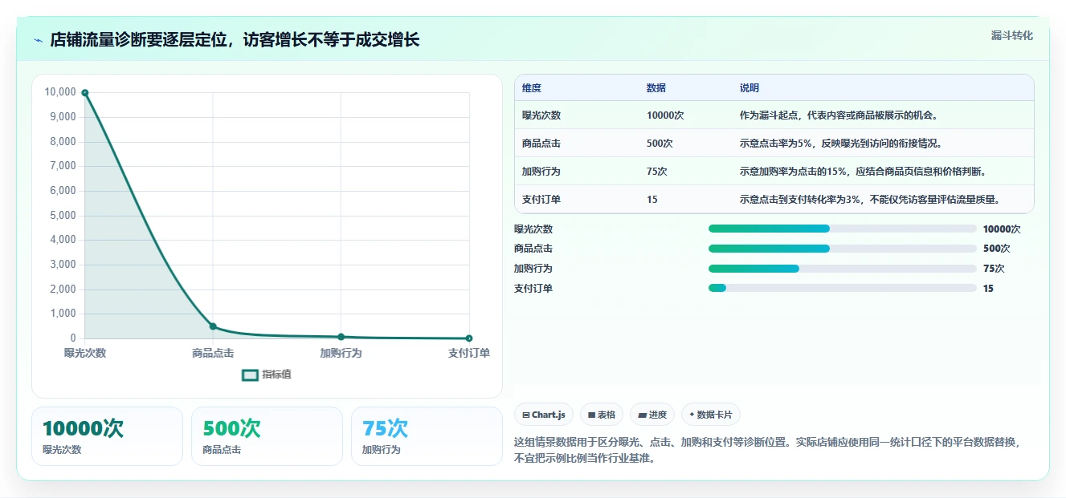
Task: Click the 1,000 y-axis label
Action: [63, 314]
